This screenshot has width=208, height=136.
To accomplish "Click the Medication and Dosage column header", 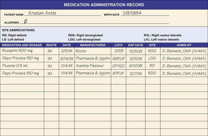I will point(22,45).
